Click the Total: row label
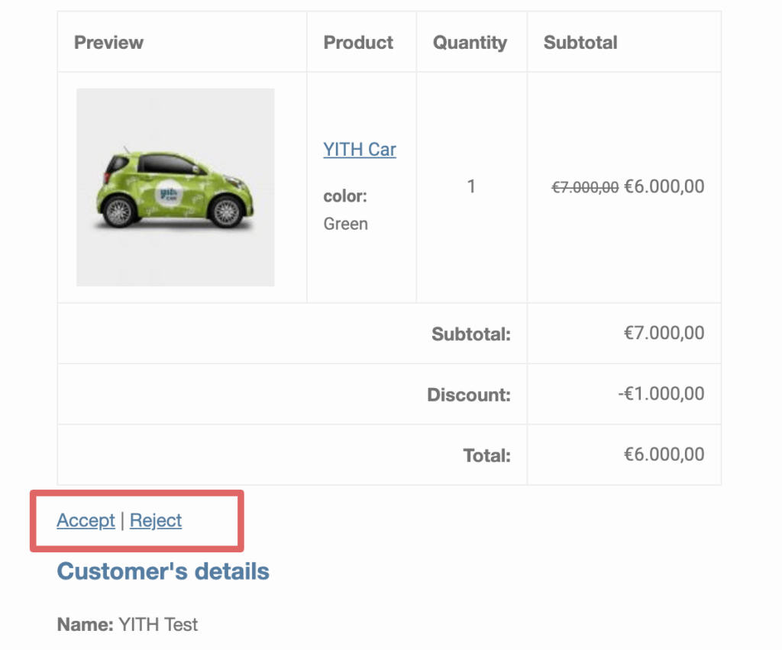This screenshot has width=782, height=650. (x=486, y=455)
